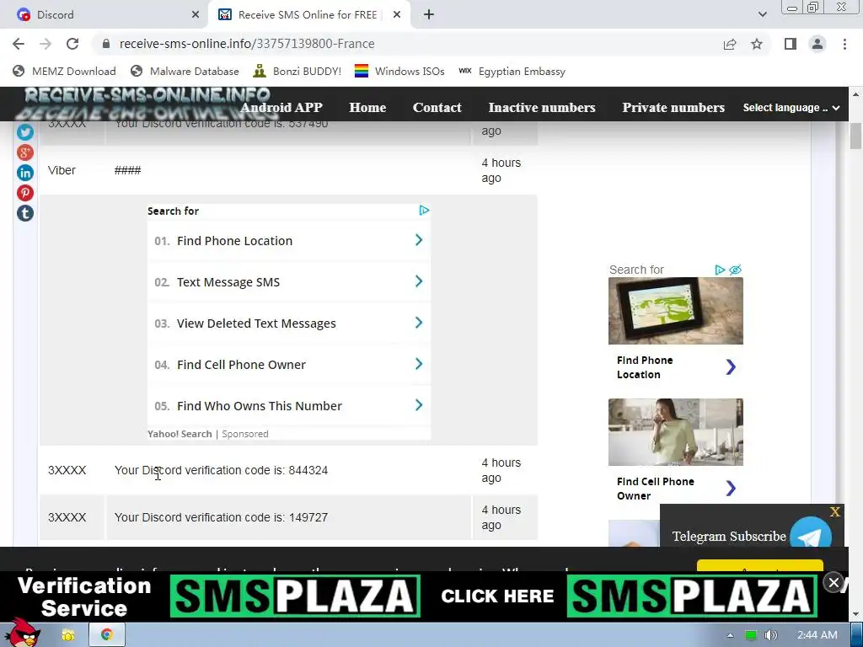
Task: Click the Yahoo! Search sponsored label
Action: point(208,434)
